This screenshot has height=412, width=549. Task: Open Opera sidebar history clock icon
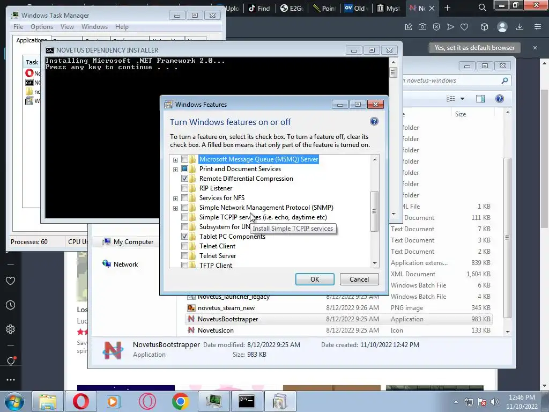point(11,305)
